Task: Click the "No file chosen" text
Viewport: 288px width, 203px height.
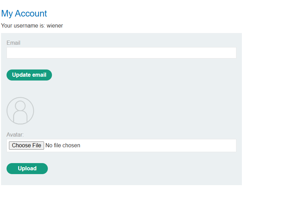Action: pyautogui.click(x=63, y=146)
